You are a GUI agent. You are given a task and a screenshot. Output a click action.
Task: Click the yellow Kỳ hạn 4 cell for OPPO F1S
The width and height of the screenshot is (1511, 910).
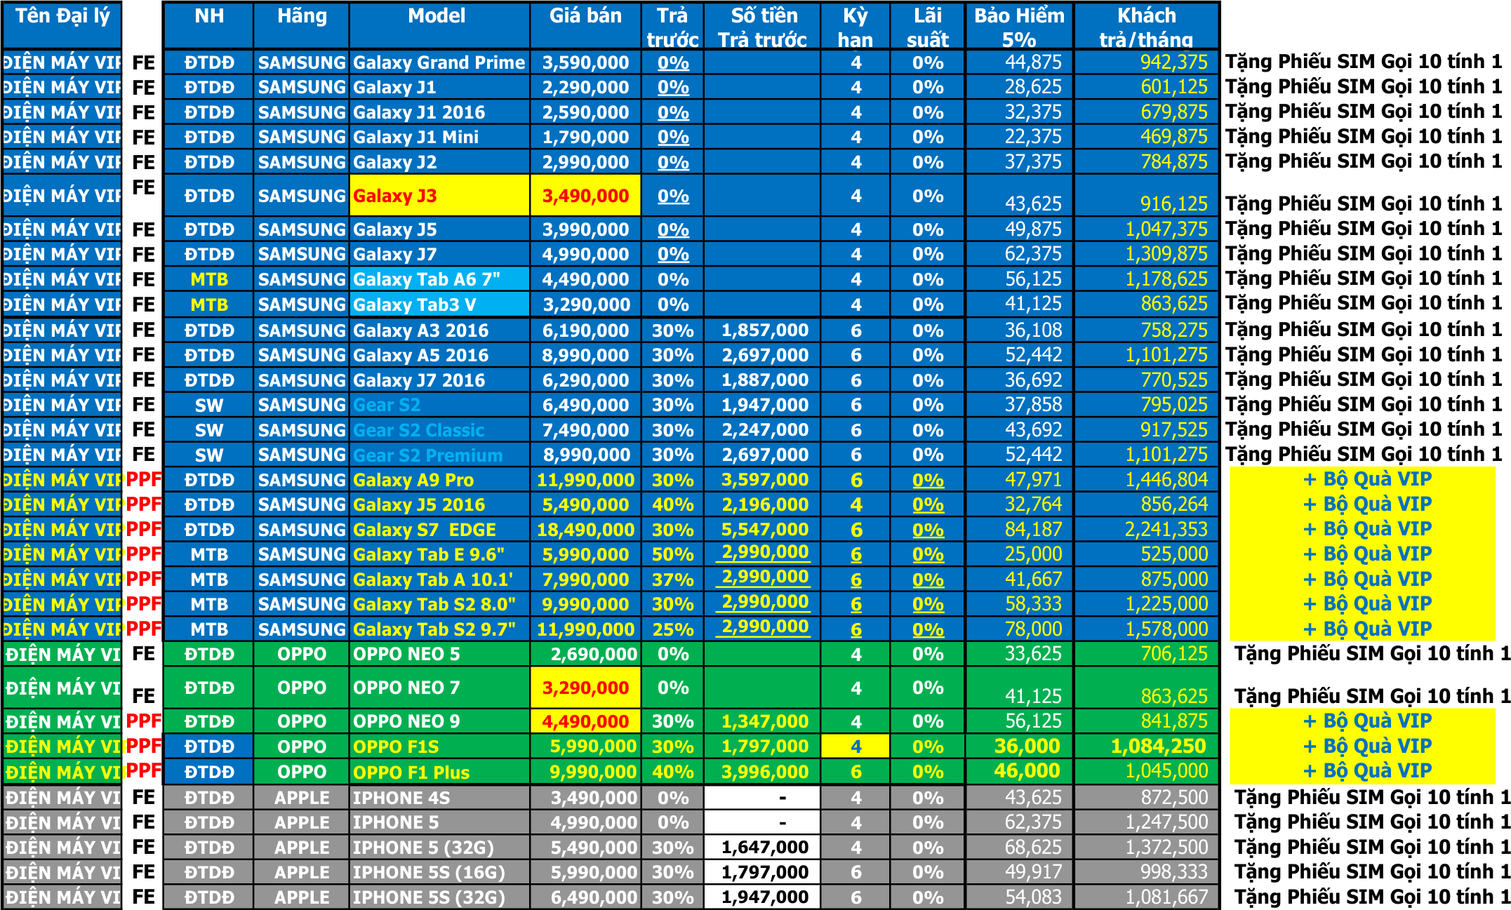tap(856, 747)
